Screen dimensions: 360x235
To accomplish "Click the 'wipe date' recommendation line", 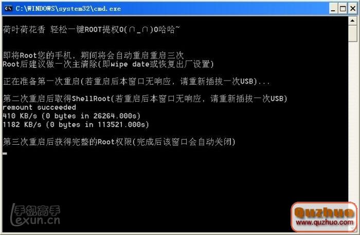I will coord(108,64).
